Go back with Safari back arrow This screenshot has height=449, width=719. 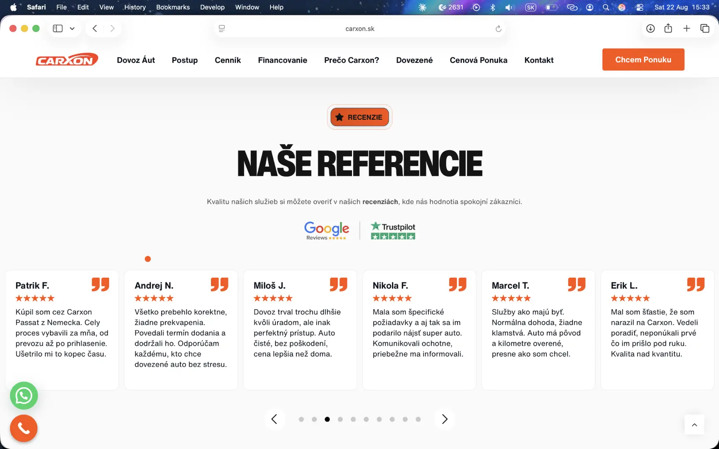pos(95,29)
